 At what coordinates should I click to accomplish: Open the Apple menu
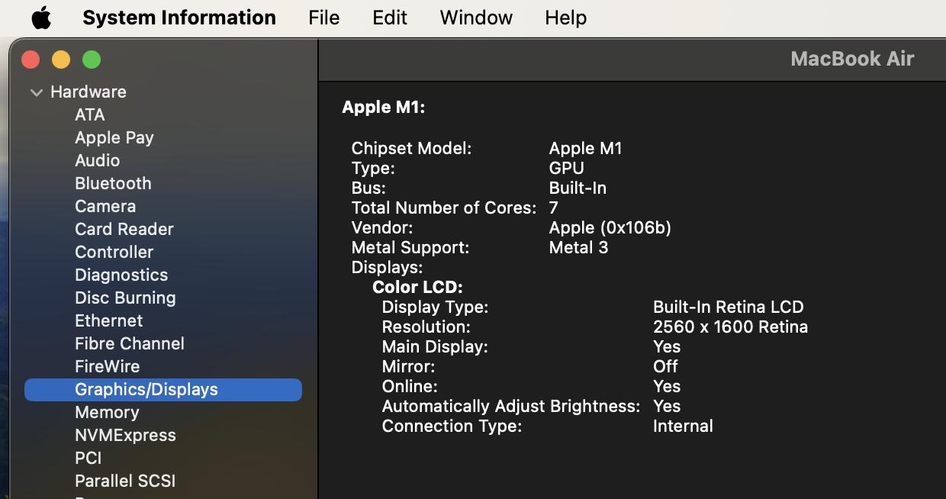pos(41,18)
